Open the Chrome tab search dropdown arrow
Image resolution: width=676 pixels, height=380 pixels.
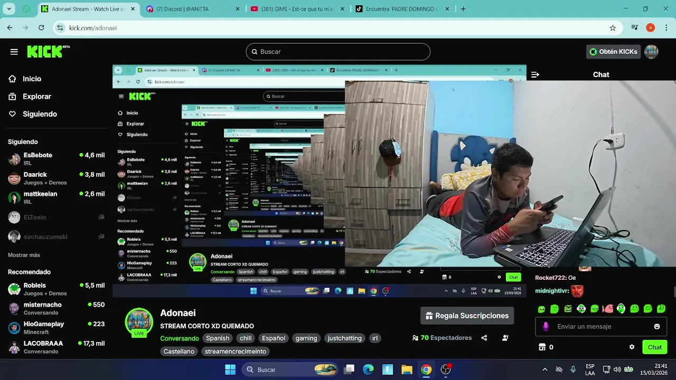(9, 9)
